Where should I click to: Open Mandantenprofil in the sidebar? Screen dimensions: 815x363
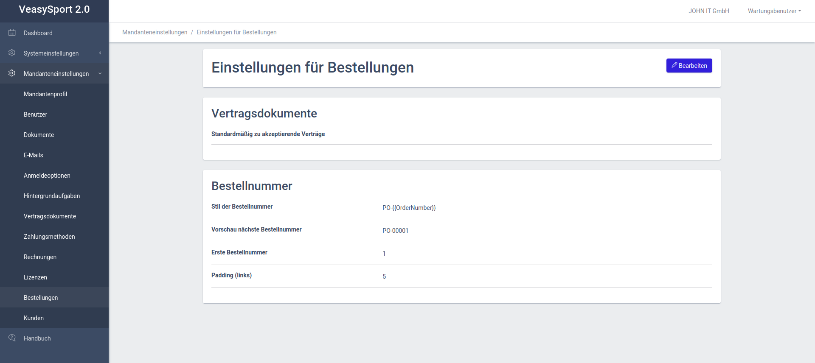(x=45, y=94)
